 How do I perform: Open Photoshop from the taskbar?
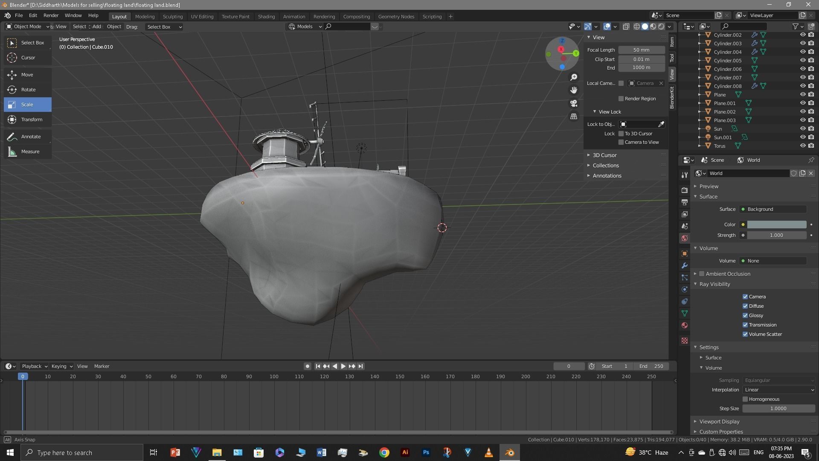pos(426,452)
